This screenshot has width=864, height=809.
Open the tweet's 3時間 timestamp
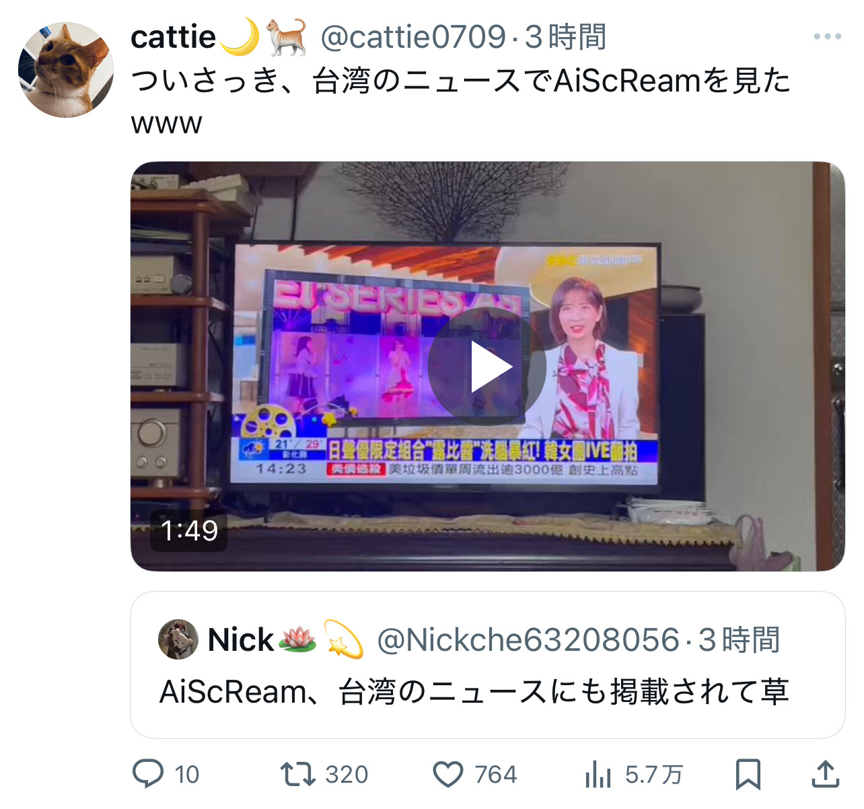565,37
